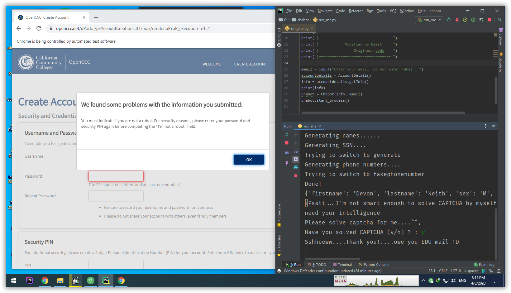Toggle the Pin Tab icon in the Run panel
Screen dimensions: 511x293
click(287, 163)
